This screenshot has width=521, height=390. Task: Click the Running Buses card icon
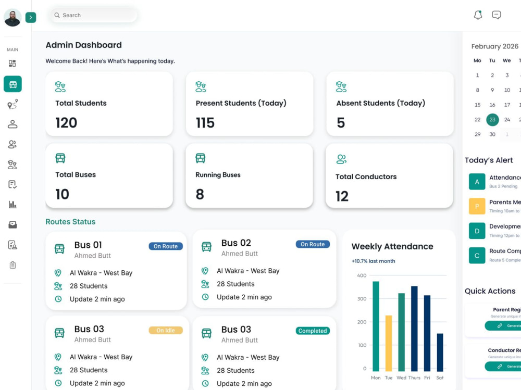coord(201,158)
